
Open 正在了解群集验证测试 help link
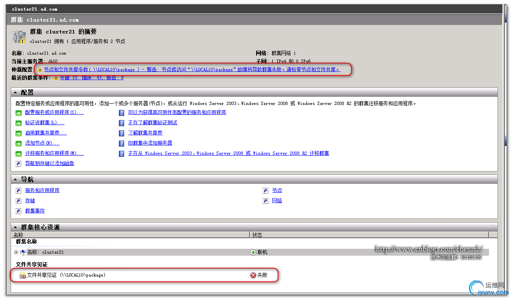tap(152, 123)
